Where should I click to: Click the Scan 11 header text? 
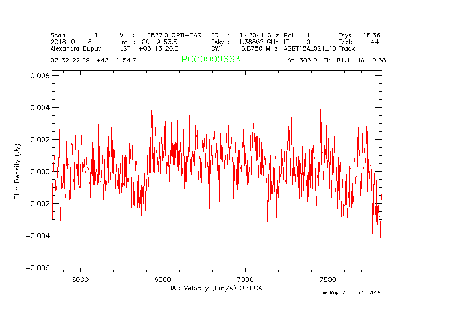point(74,35)
